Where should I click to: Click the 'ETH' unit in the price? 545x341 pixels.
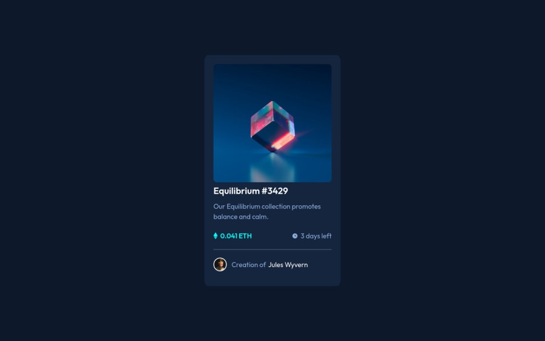pos(245,236)
